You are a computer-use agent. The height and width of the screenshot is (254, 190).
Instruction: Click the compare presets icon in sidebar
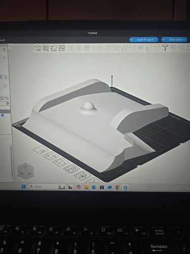7,98
